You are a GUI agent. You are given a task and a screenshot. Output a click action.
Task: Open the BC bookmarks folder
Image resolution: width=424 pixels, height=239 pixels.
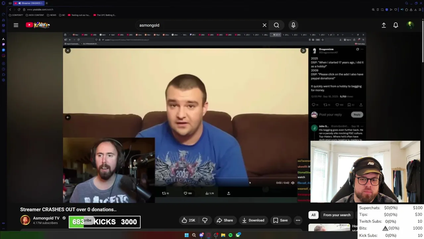[x=62, y=15]
